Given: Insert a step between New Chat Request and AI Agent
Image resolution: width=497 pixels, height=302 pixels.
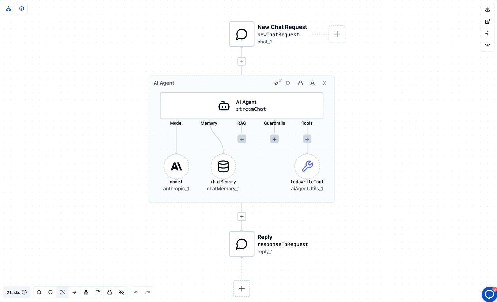Looking at the screenshot, I should point(242,61).
